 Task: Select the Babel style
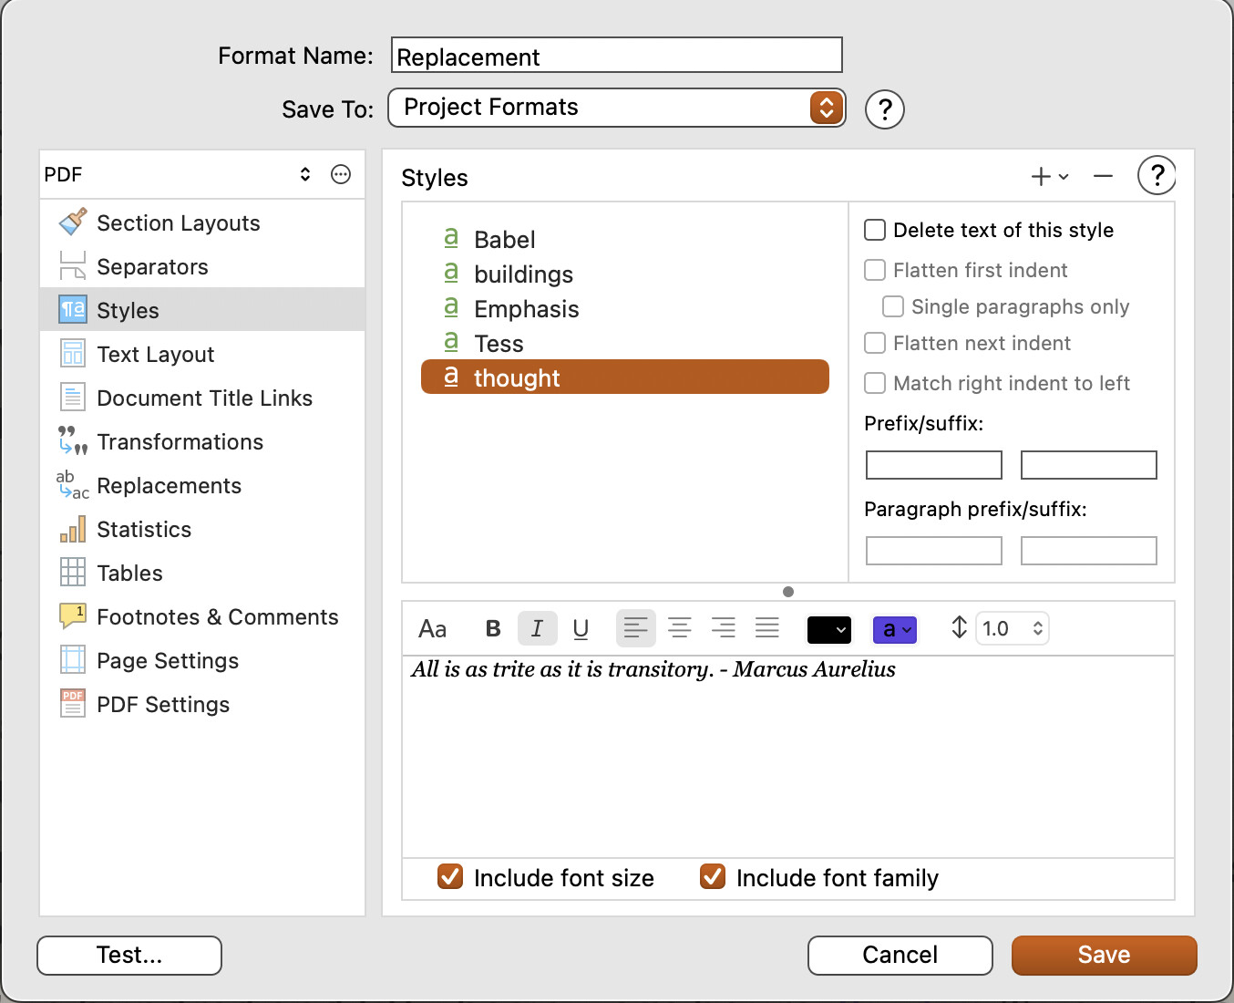point(625,240)
